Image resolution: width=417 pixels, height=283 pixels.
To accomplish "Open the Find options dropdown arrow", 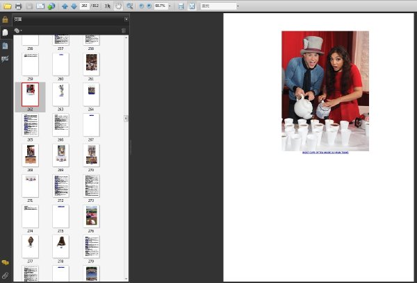I will [x=238, y=6].
